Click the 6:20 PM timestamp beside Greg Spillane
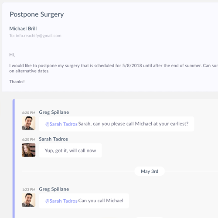This screenshot has height=218, width=218. [x=29, y=112]
